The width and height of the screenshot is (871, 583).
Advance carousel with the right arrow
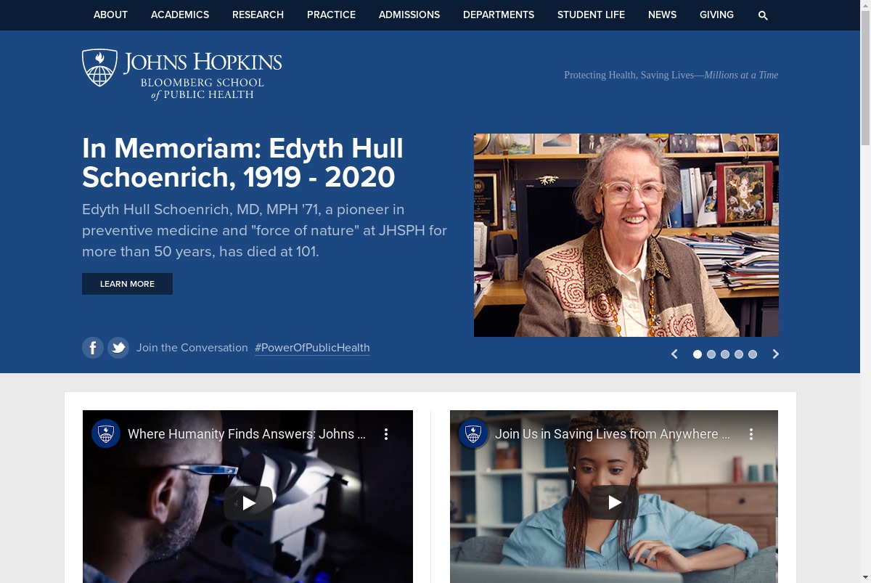click(x=775, y=354)
